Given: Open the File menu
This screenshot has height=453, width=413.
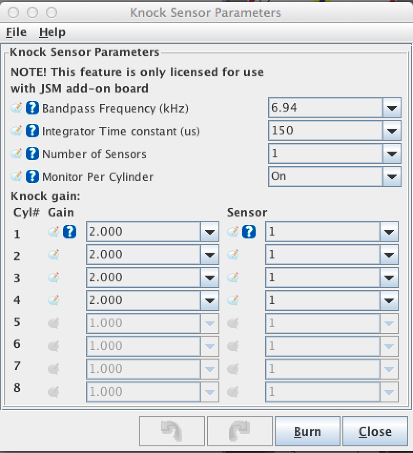Looking at the screenshot, I should (x=16, y=32).
